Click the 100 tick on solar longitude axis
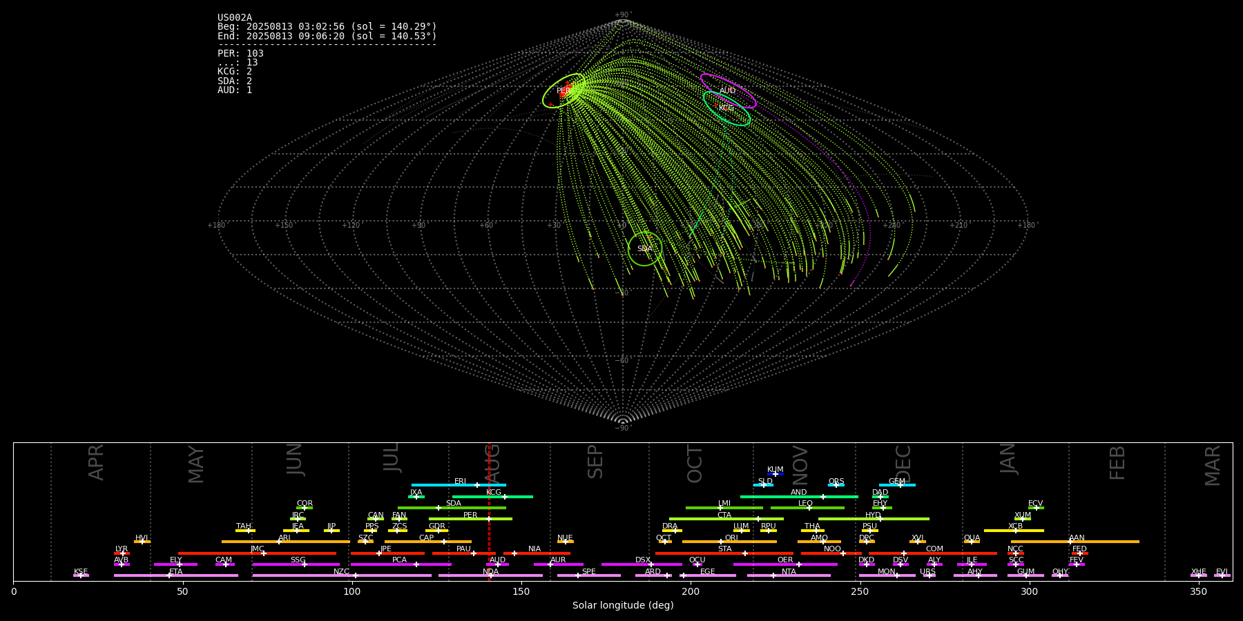Image resolution: width=1243 pixels, height=621 pixels. [352, 591]
